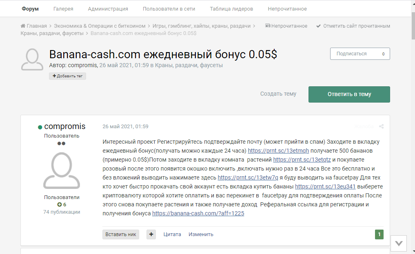Open the Галерея tab
The image size is (415, 254).
pos(63,9)
